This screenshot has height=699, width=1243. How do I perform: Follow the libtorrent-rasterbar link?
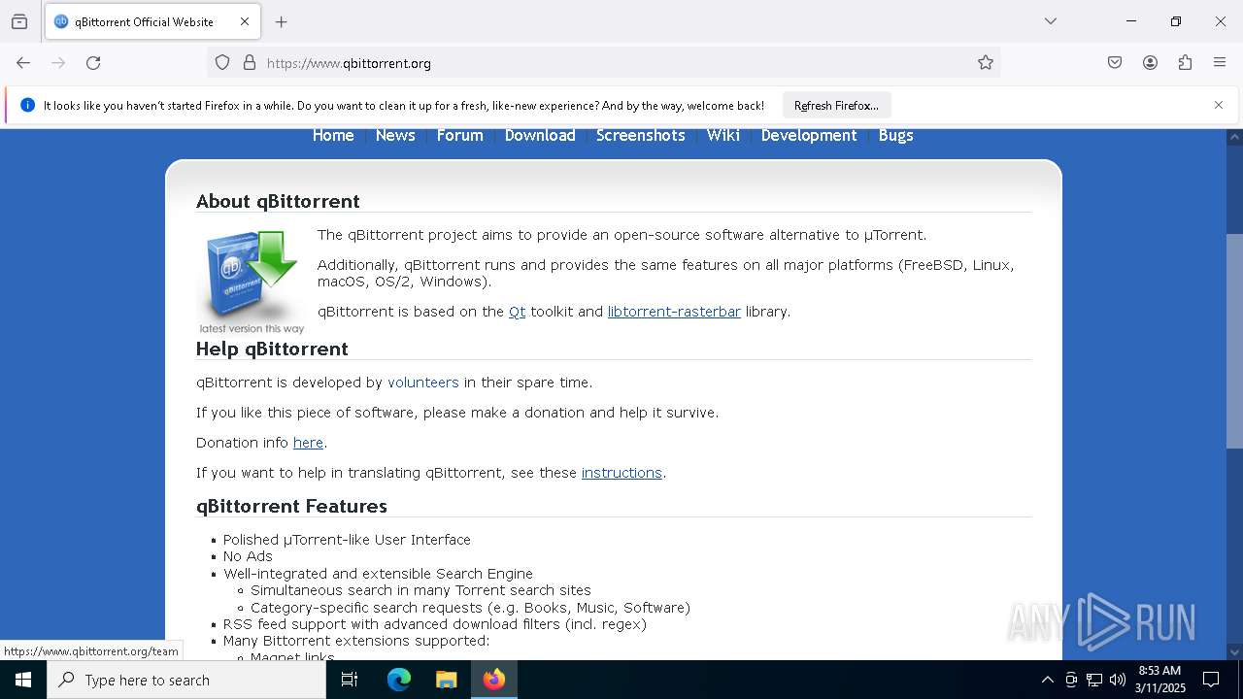click(x=674, y=312)
